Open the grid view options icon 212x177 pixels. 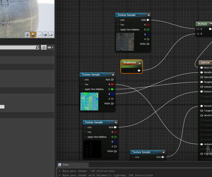[x=44, y=47]
